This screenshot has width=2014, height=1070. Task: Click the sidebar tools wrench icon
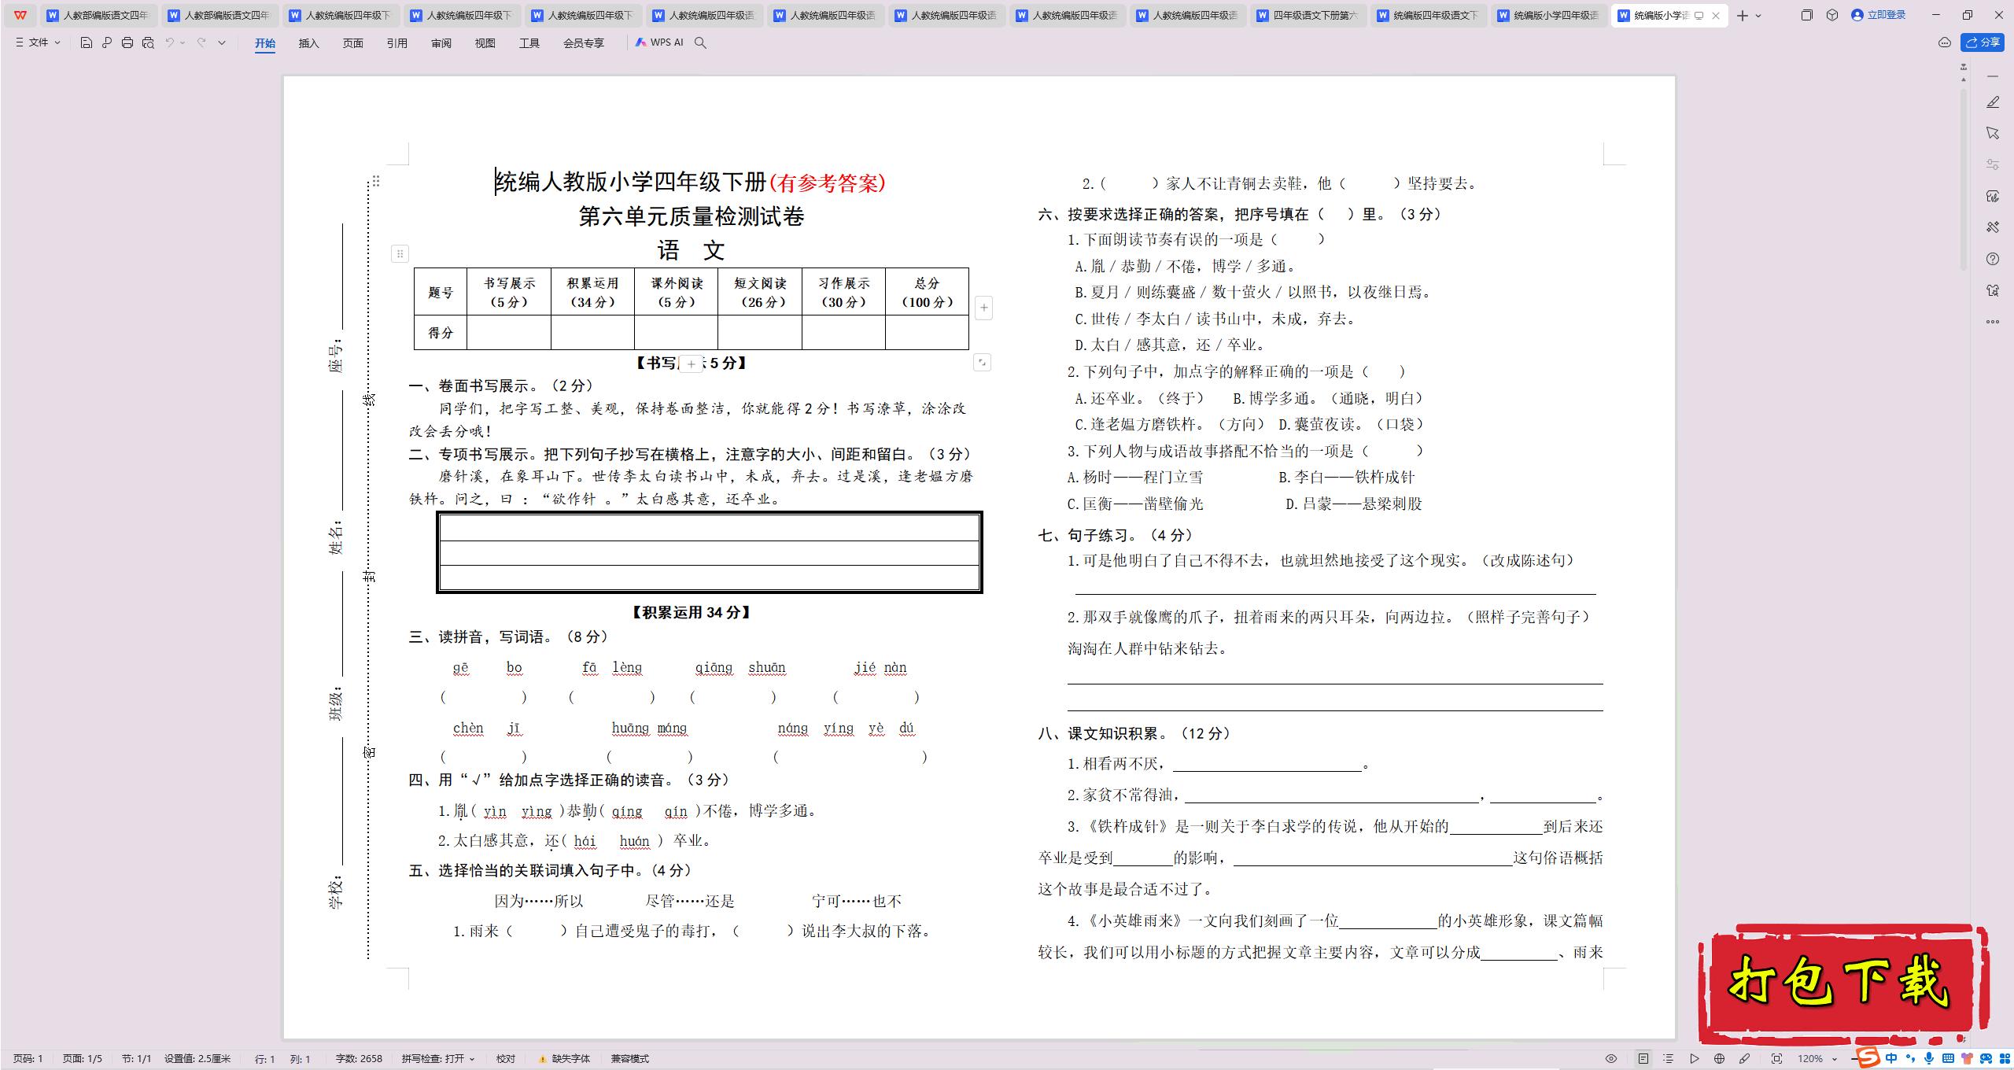pyautogui.click(x=1993, y=227)
